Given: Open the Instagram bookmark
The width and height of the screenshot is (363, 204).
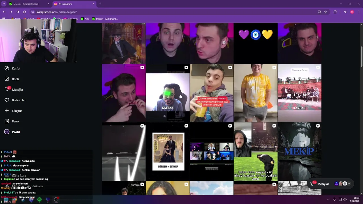Looking at the screenshot, I should coord(71,19).
